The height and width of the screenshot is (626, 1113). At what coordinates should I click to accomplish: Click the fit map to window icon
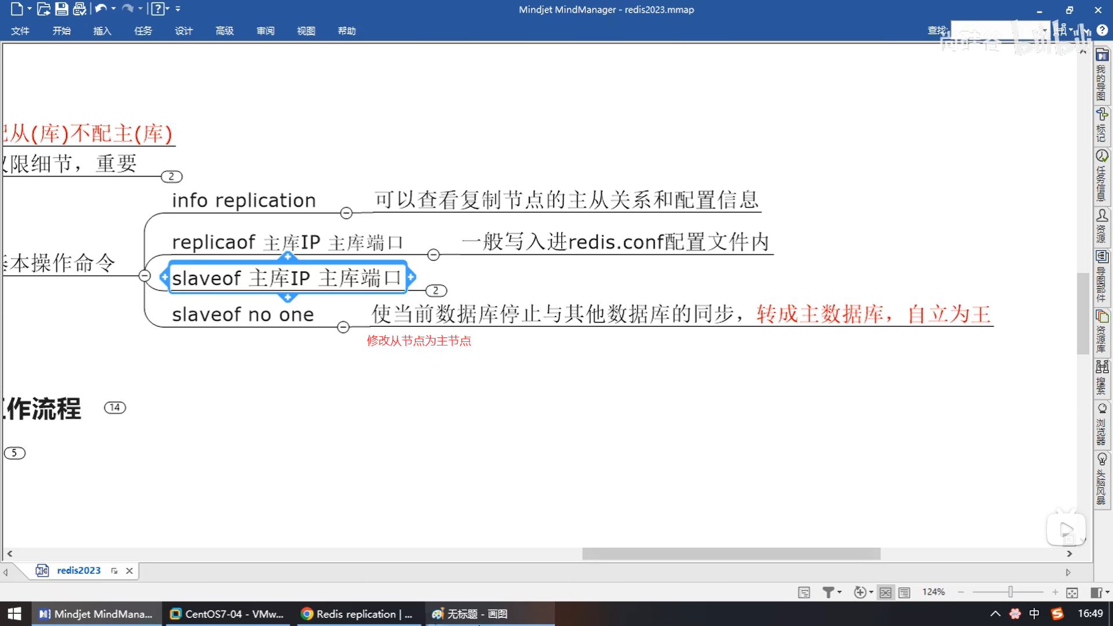point(1072,592)
